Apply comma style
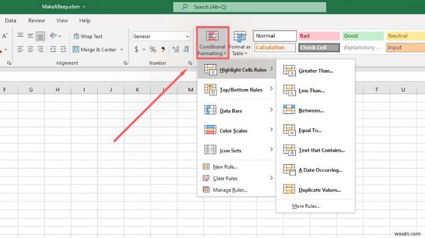The image size is (425, 238). 163,49
